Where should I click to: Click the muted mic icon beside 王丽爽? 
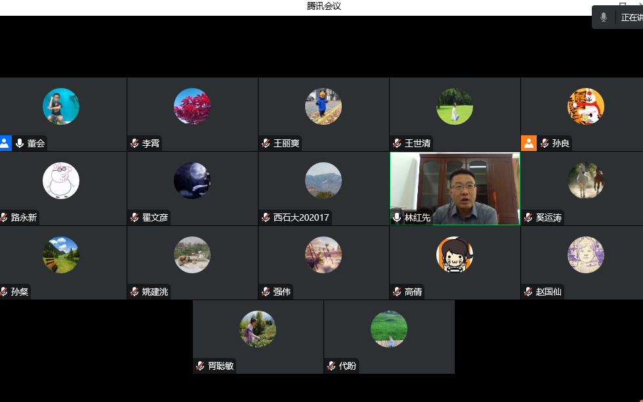pos(266,143)
